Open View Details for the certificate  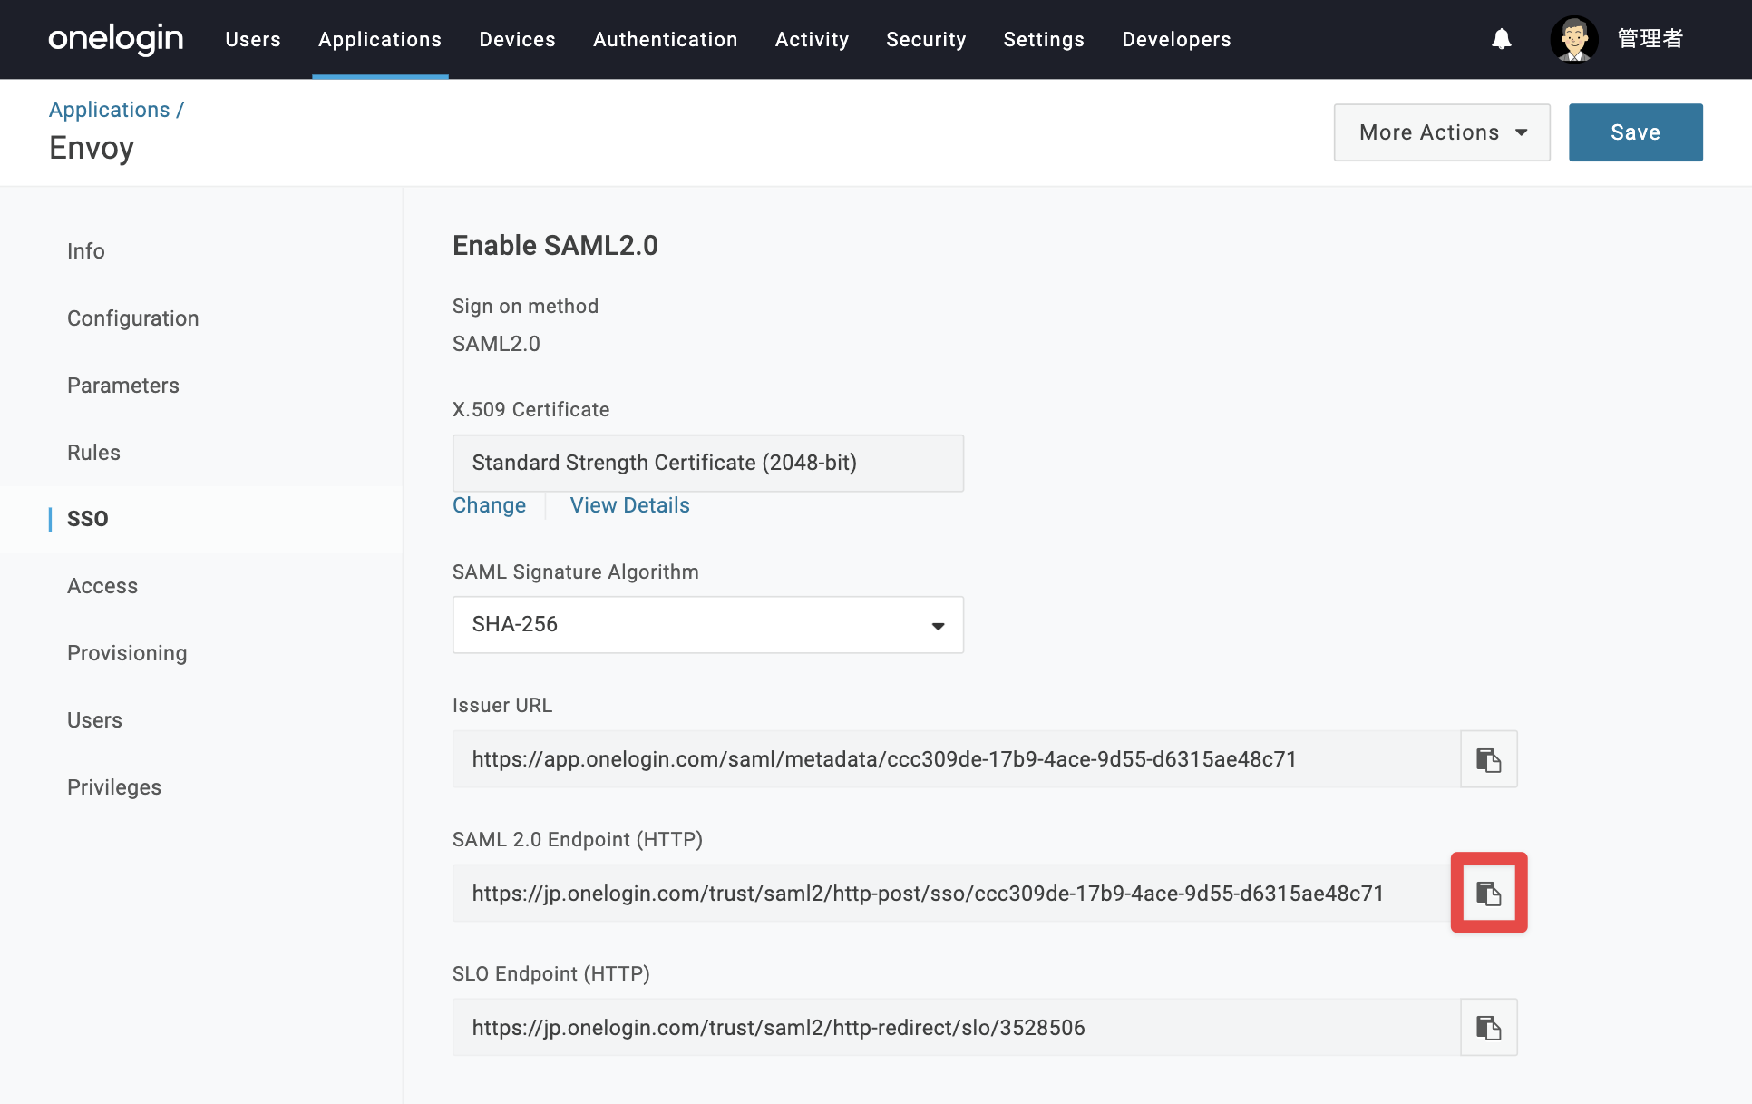(x=629, y=505)
